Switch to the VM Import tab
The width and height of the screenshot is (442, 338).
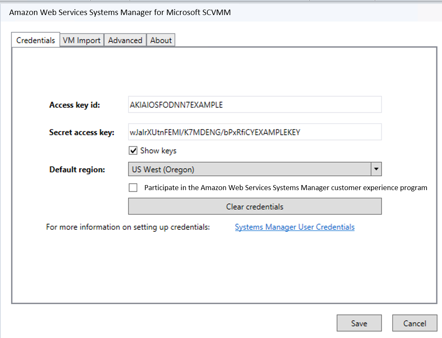coord(82,40)
